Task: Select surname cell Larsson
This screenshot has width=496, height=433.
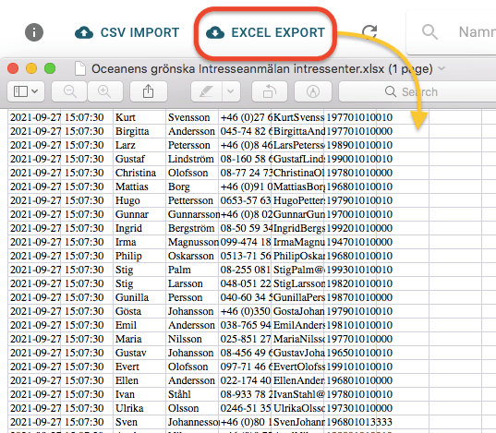Action: 192,283
